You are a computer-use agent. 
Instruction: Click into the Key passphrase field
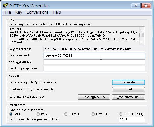tap(94, 62)
